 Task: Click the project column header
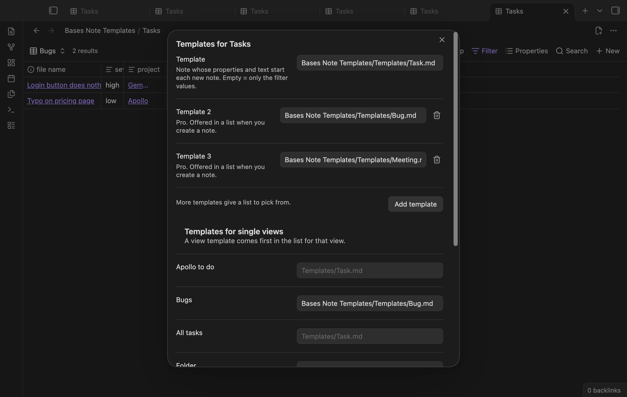(x=146, y=69)
